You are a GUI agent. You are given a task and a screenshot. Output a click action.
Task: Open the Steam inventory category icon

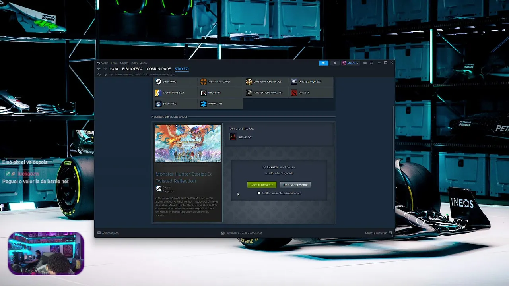pos(158,81)
